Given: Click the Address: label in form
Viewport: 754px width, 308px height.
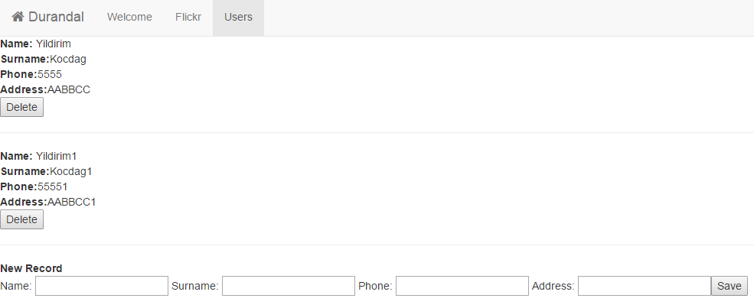Looking at the screenshot, I should [x=553, y=287].
